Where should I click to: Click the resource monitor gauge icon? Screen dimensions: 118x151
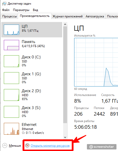pyautogui.click(x=27, y=145)
